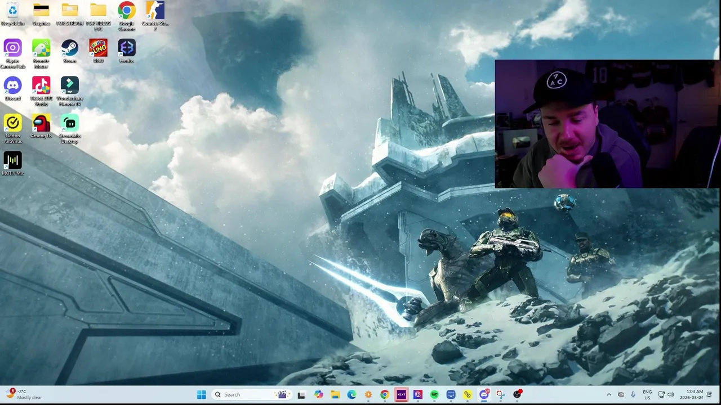721x405 pixels.
Task: Open volume control from speaker icon
Action: coord(670,395)
